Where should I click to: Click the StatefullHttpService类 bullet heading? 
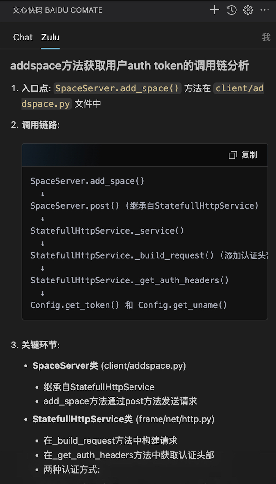(x=83, y=419)
